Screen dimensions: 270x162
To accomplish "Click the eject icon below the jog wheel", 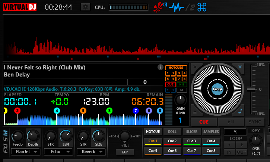I will [x=195, y=112].
